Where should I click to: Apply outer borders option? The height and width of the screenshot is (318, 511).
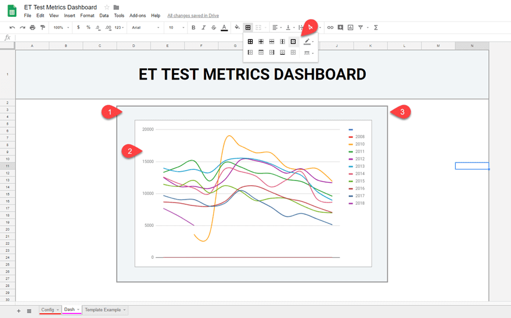[x=293, y=42]
